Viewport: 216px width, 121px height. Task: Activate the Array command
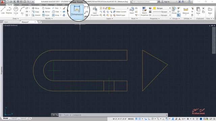(x=56, y=15)
